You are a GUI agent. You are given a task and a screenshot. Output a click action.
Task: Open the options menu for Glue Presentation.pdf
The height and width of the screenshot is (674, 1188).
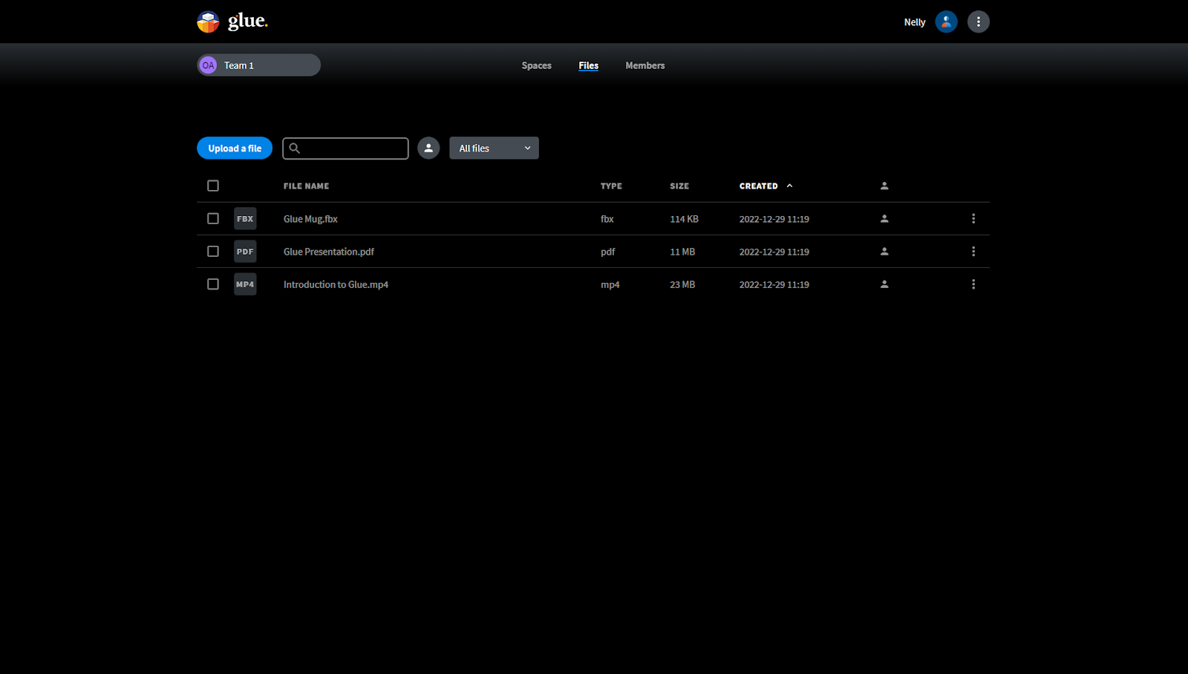[973, 252]
